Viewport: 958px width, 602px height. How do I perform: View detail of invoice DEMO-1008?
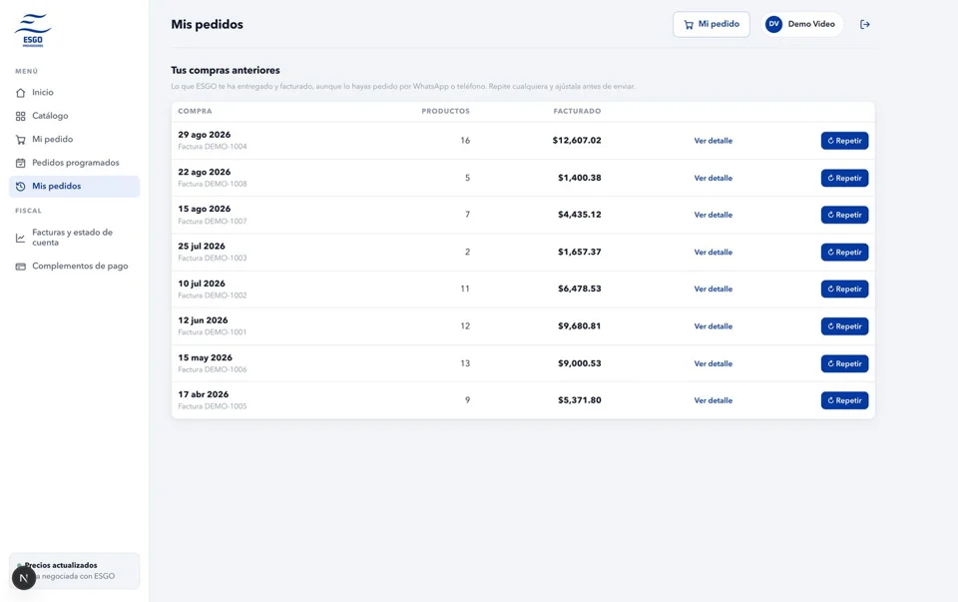click(713, 178)
